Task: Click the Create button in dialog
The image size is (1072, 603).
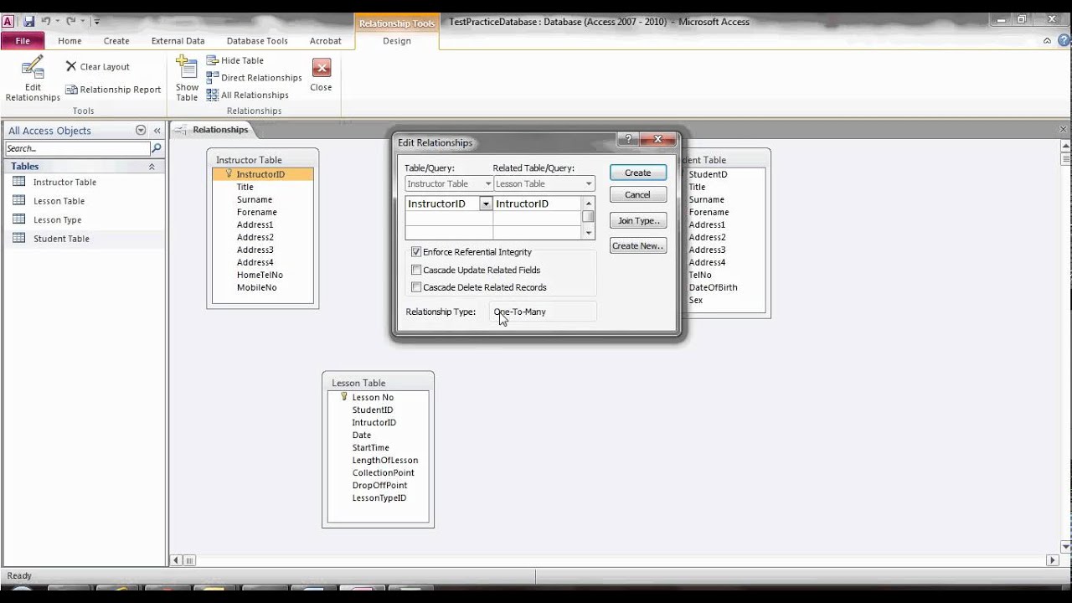Action: pyautogui.click(x=637, y=173)
